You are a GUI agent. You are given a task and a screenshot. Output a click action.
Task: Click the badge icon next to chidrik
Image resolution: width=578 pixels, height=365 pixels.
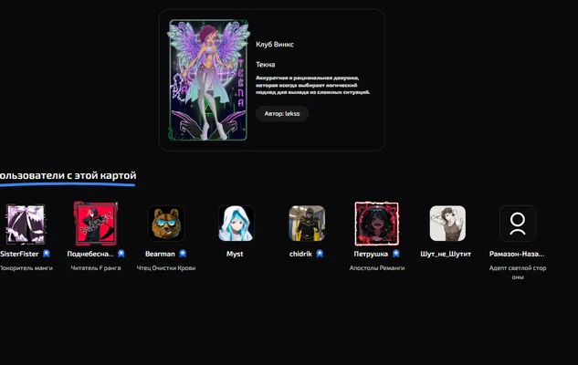pyautogui.click(x=320, y=254)
